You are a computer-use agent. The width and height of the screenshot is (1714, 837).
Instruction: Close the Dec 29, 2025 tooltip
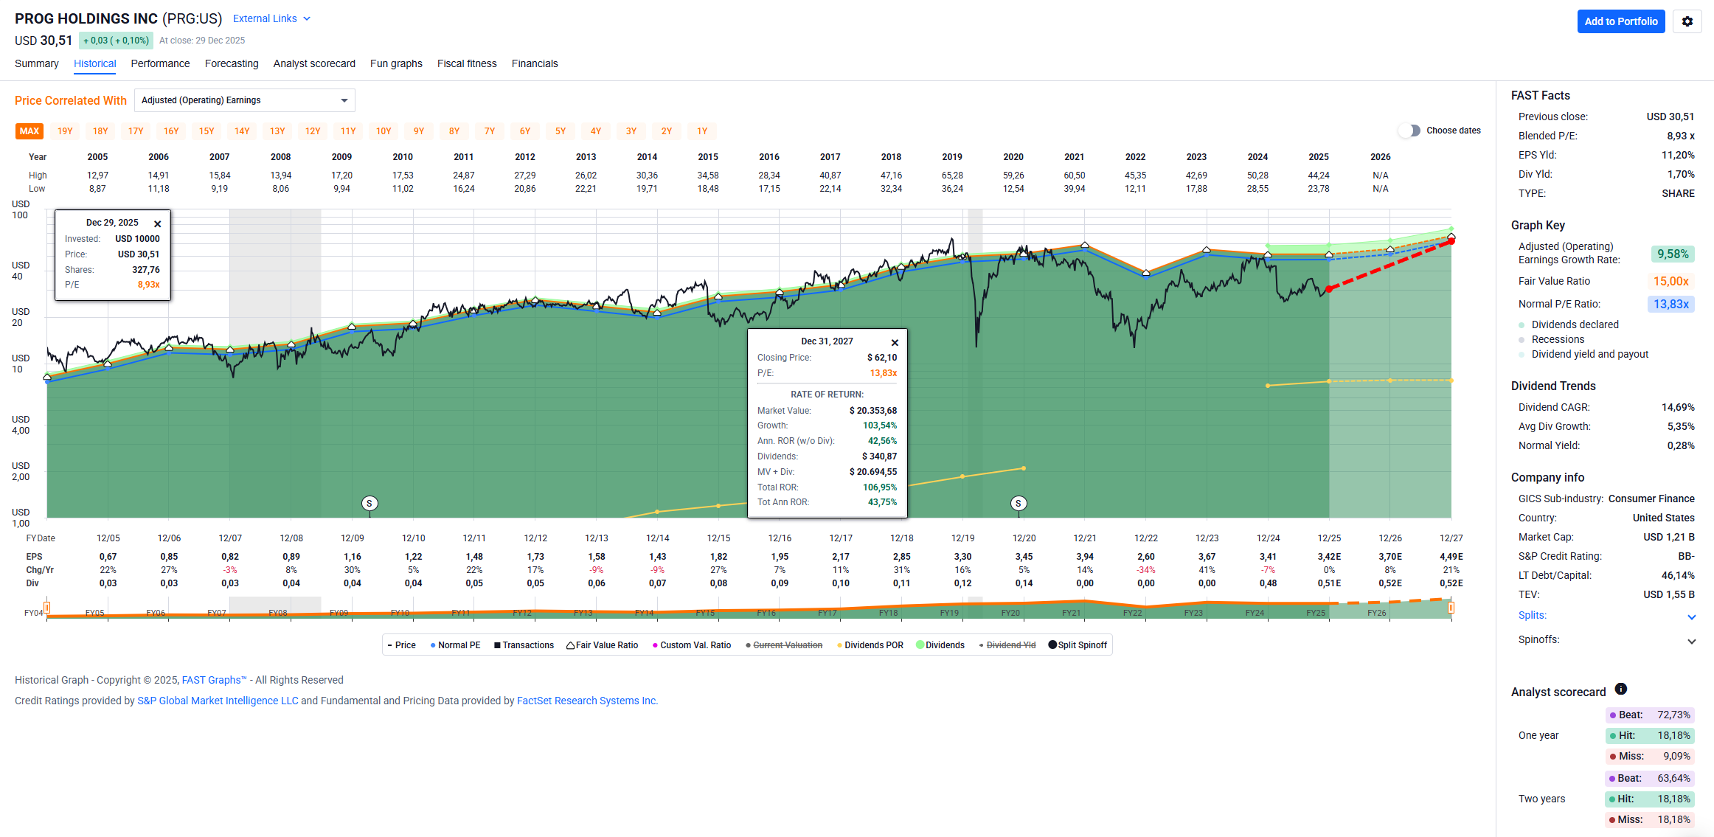[x=157, y=223]
